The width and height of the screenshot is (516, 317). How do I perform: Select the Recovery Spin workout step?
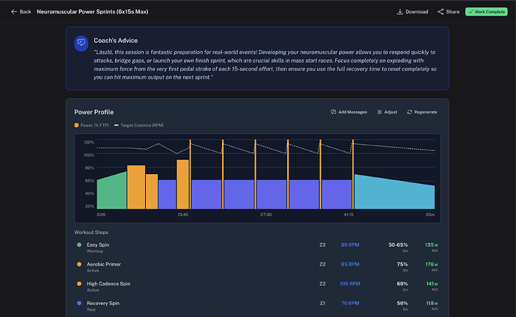257,306
